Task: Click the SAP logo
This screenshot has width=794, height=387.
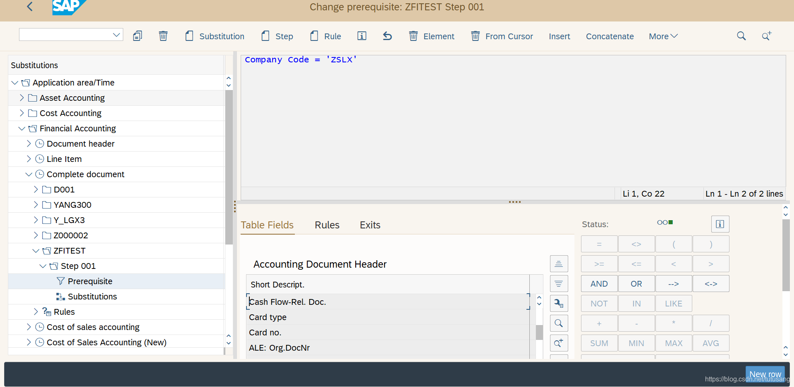Action: (x=69, y=7)
